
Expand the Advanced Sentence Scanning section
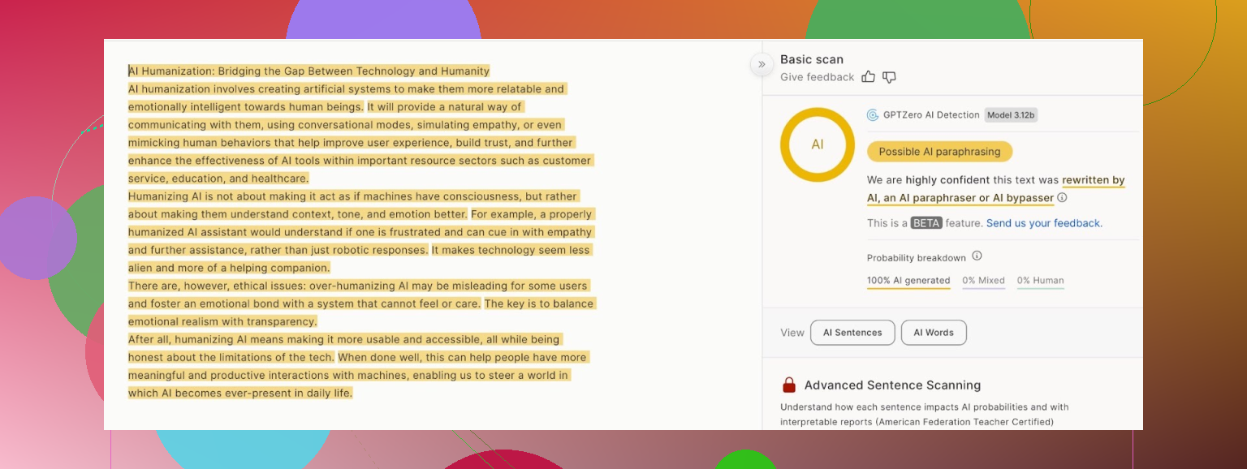(x=892, y=385)
